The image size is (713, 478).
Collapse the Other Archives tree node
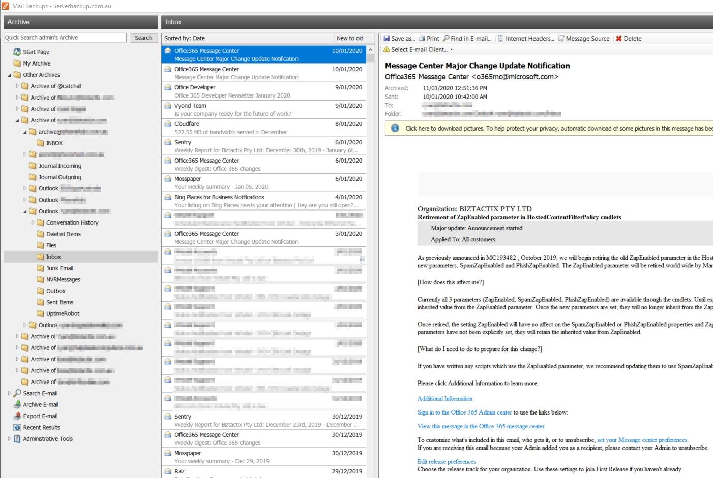[9, 75]
